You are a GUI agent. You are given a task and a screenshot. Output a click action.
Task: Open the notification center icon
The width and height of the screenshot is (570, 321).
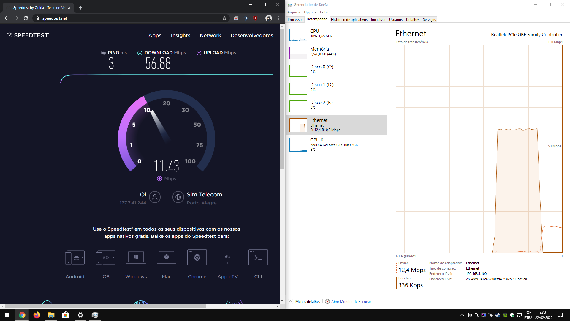(560, 315)
